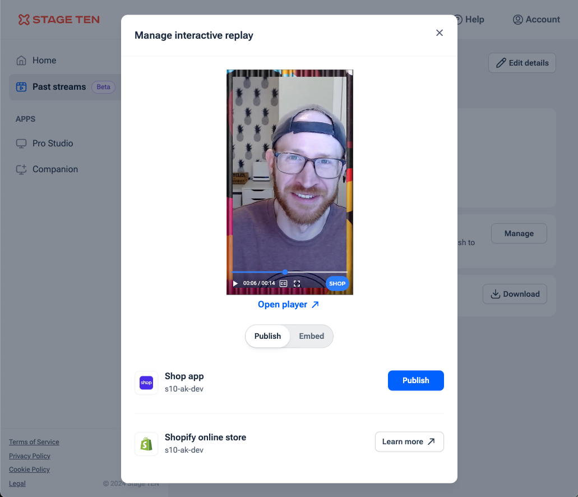Click Edit details button
The width and height of the screenshot is (578, 497).
522,63
